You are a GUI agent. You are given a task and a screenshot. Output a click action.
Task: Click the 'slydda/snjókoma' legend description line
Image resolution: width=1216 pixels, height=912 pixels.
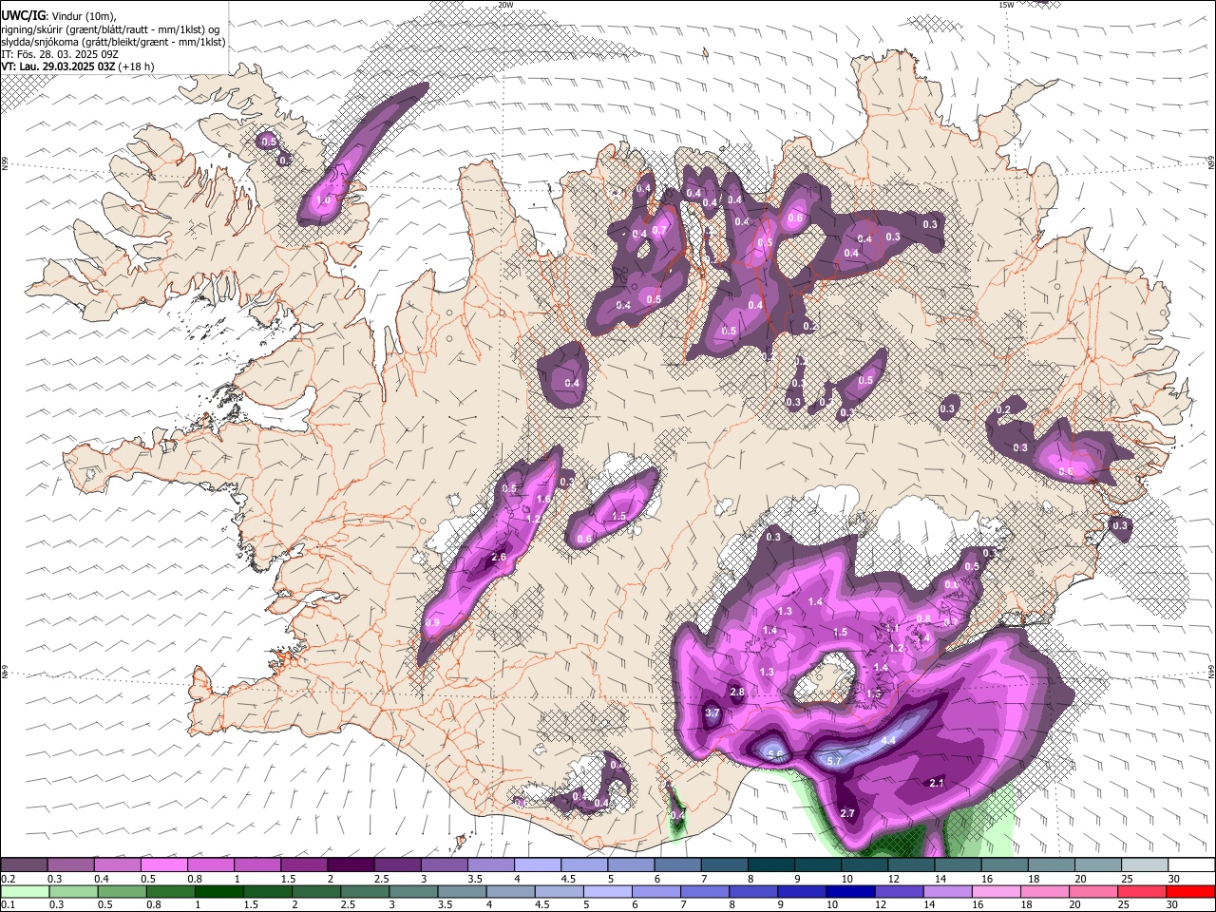(113, 42)
